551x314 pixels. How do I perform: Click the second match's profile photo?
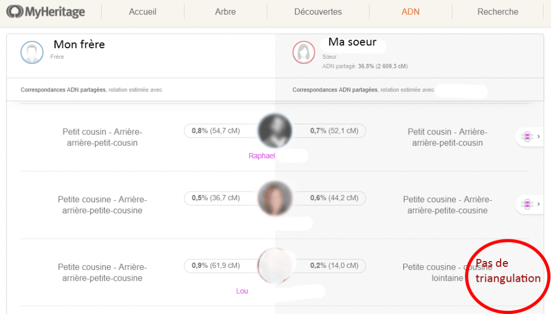click(x=274, y=199)
